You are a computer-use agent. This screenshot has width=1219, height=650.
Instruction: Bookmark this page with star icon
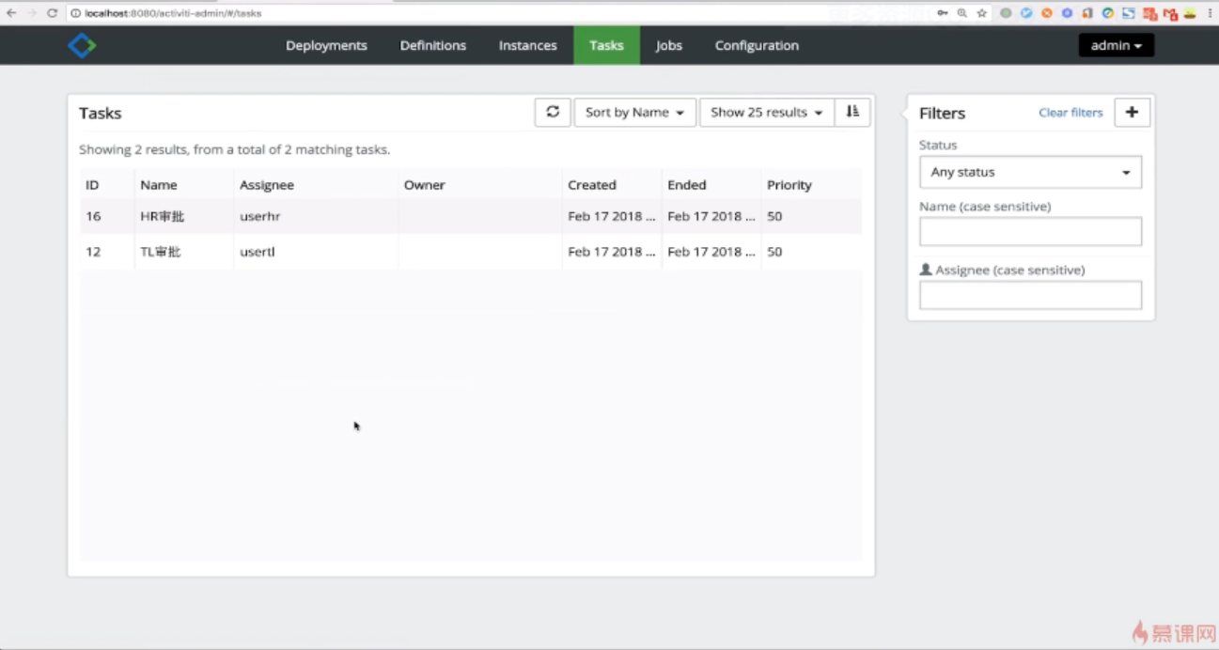click(x=982, y=13)
